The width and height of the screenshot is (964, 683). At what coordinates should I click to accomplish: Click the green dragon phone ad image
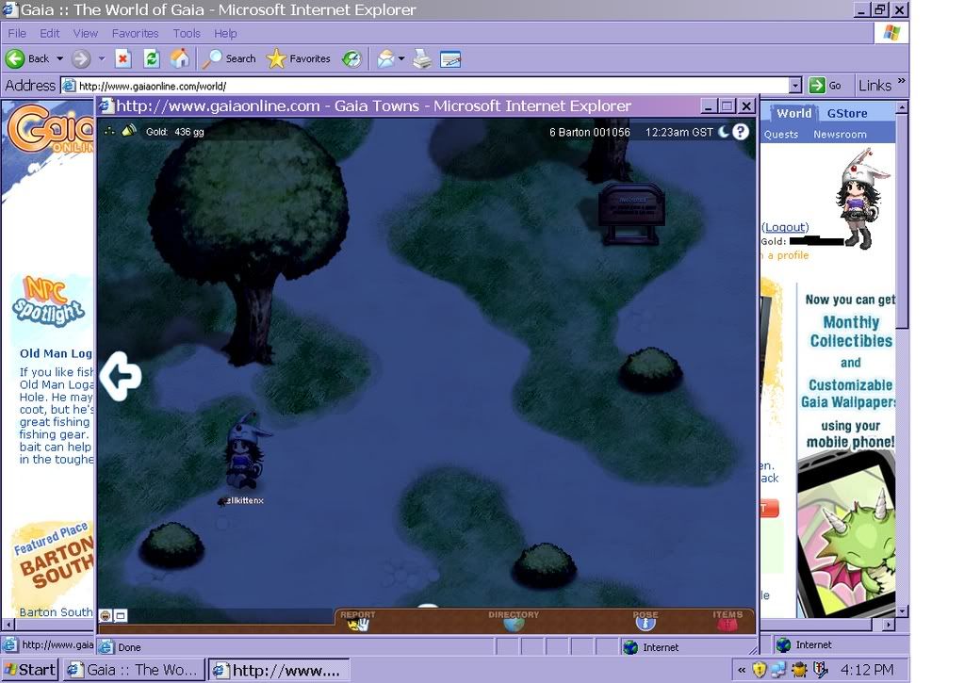848,535
